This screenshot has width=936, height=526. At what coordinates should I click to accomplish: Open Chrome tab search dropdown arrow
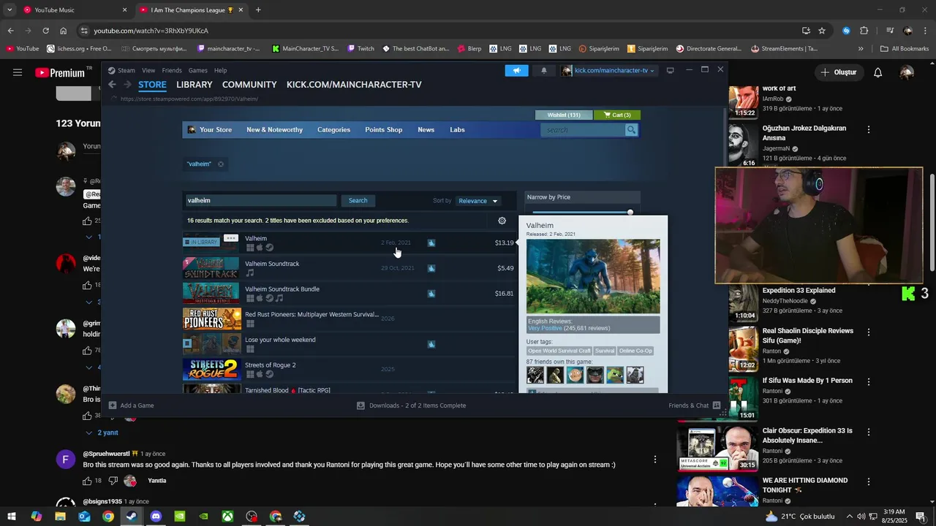10,10
